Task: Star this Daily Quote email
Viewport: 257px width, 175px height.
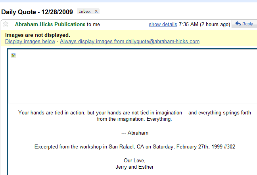Action: click(6, 24)
